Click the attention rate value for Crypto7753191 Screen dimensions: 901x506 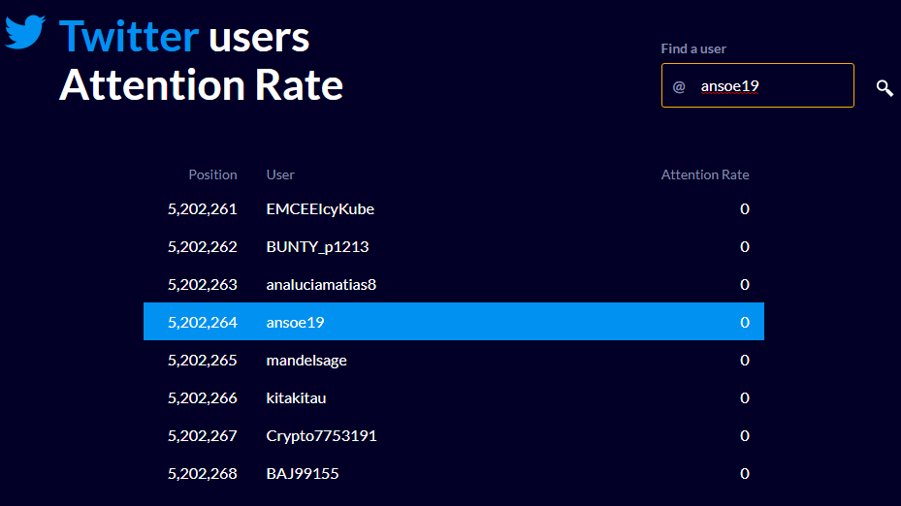745,436
